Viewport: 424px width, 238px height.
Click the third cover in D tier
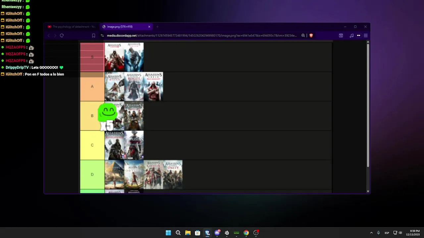pyautogui.click(x=153, y=175)
